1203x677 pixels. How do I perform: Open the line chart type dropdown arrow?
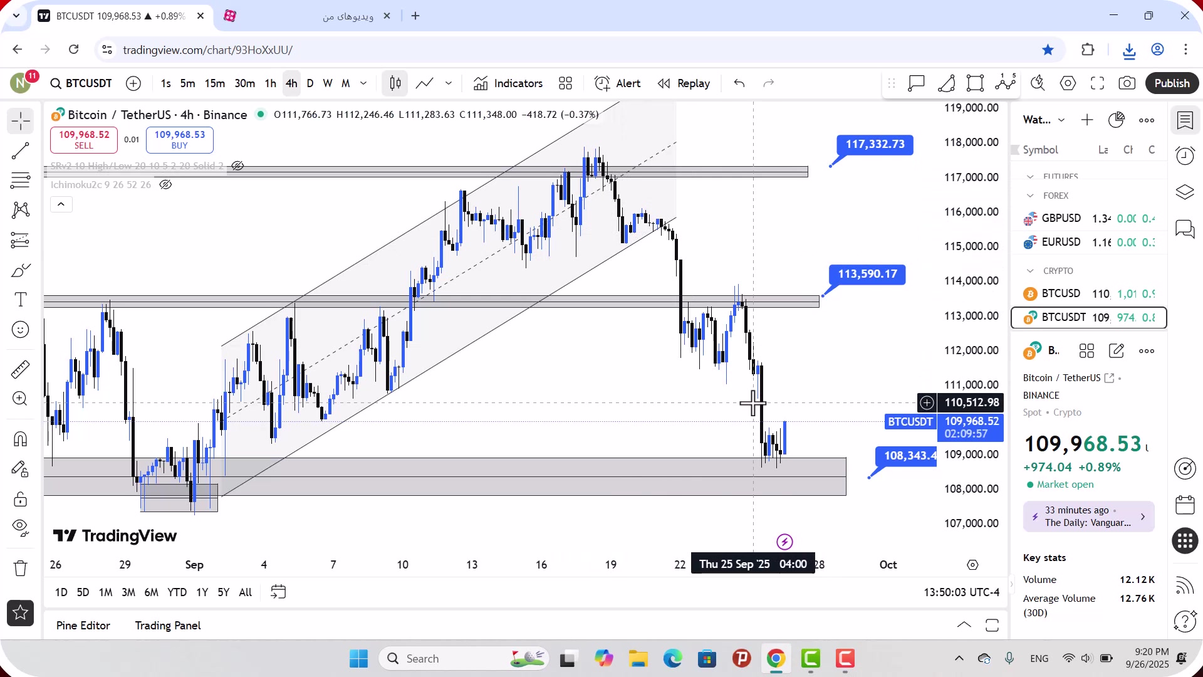coord(449,83)
